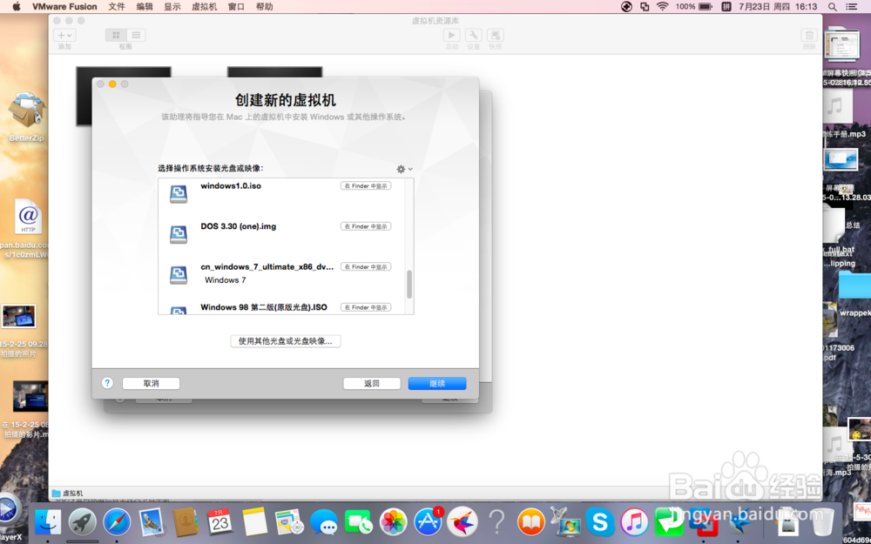Open FaceTime in the Dock

pyautogui.click(x=358, y=522)
